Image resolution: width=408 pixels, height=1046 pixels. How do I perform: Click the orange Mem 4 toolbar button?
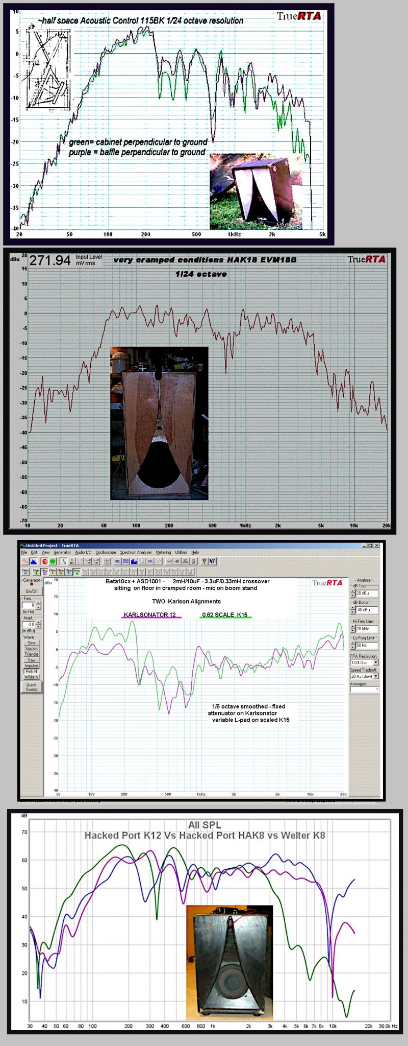(x=61, y=572)
